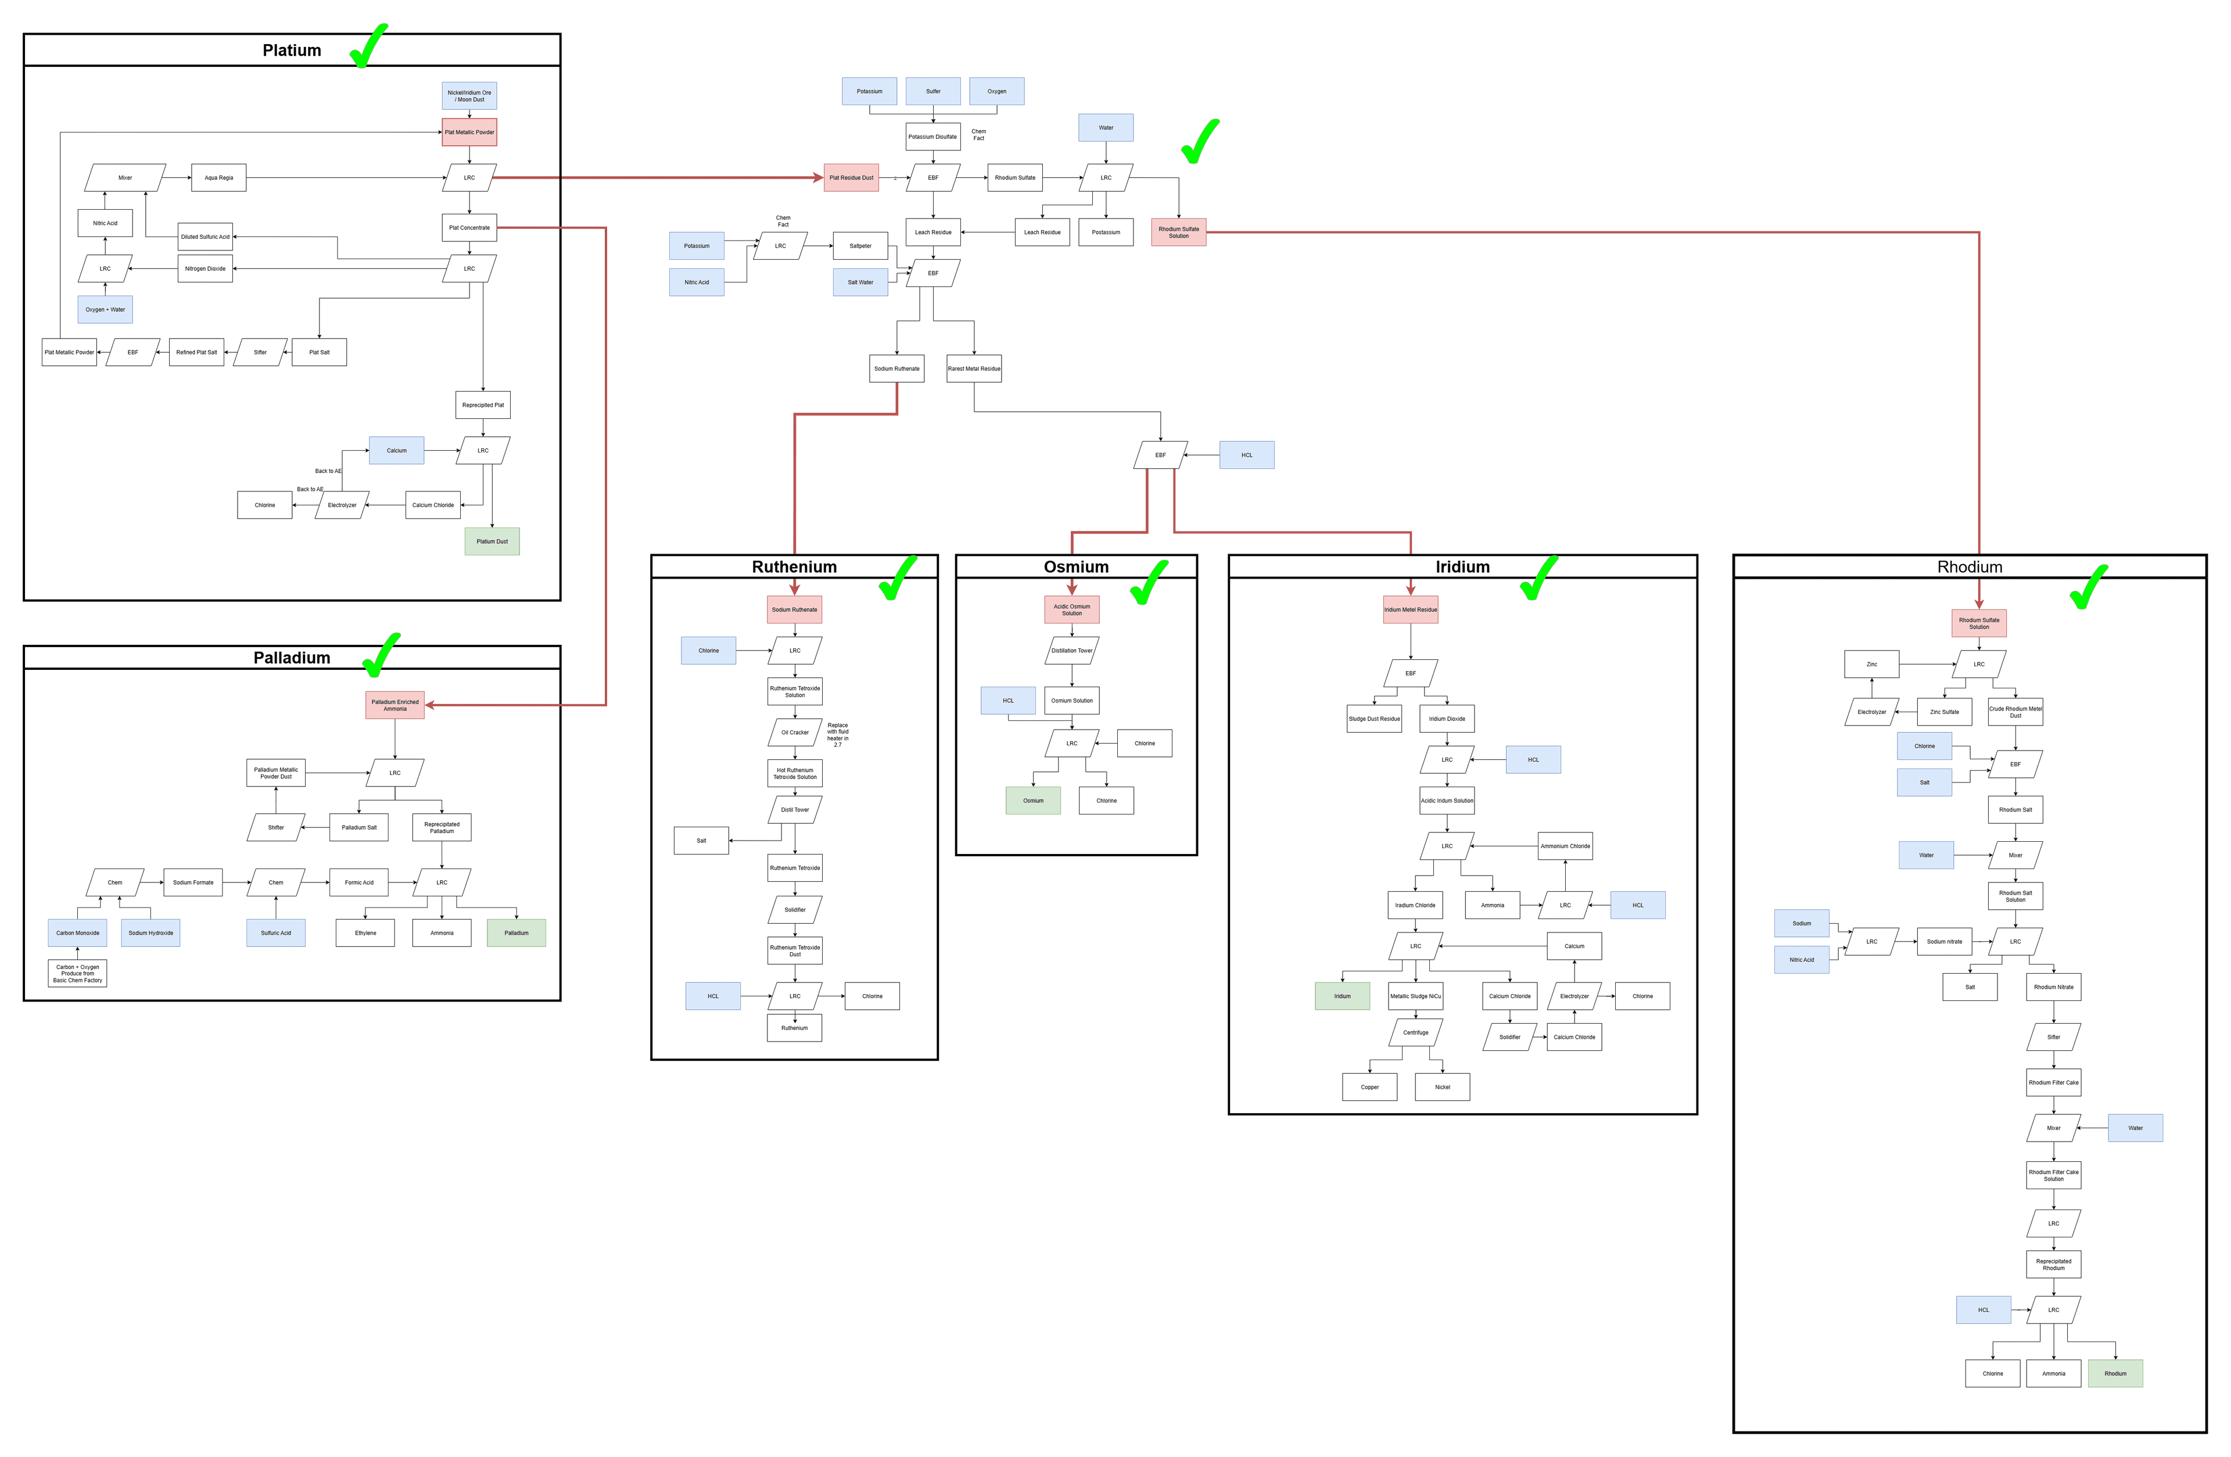This screenshot has height=1457, width=2231.
Task: Click the Distillation Tower node
Action: [x=1071, y=651]
